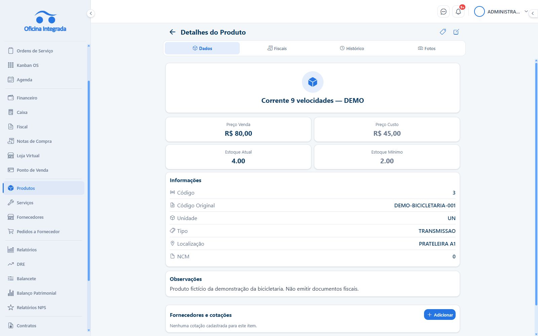Click the blue product cube icon
The height and width of the screenshot is (336, 538).
coord(313,82)
